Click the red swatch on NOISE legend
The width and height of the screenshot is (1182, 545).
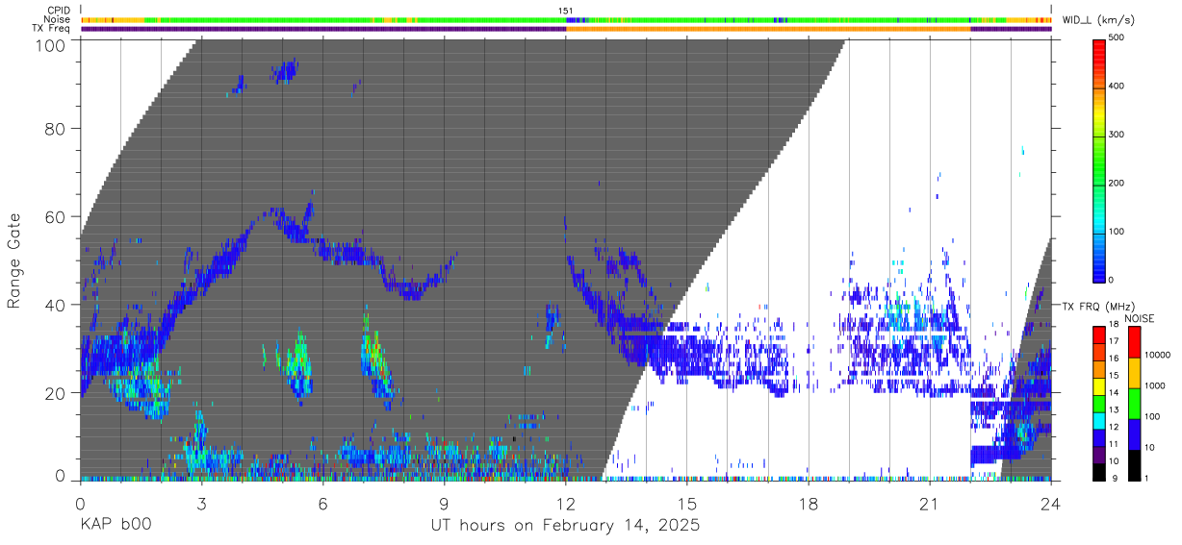tap(1134, 341)
